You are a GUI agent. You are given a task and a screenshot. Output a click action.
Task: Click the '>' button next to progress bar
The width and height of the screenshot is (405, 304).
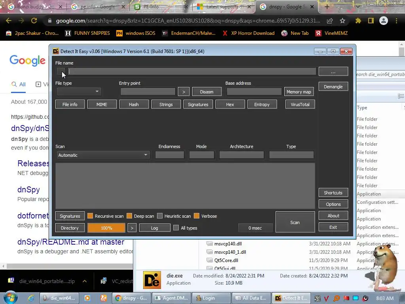(132, 228)
